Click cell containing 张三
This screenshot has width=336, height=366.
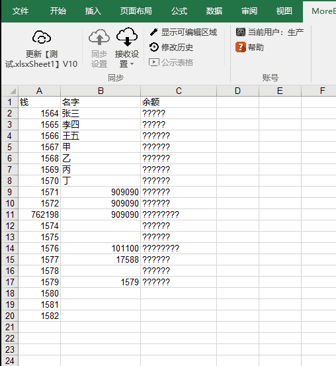pos(101,113)
